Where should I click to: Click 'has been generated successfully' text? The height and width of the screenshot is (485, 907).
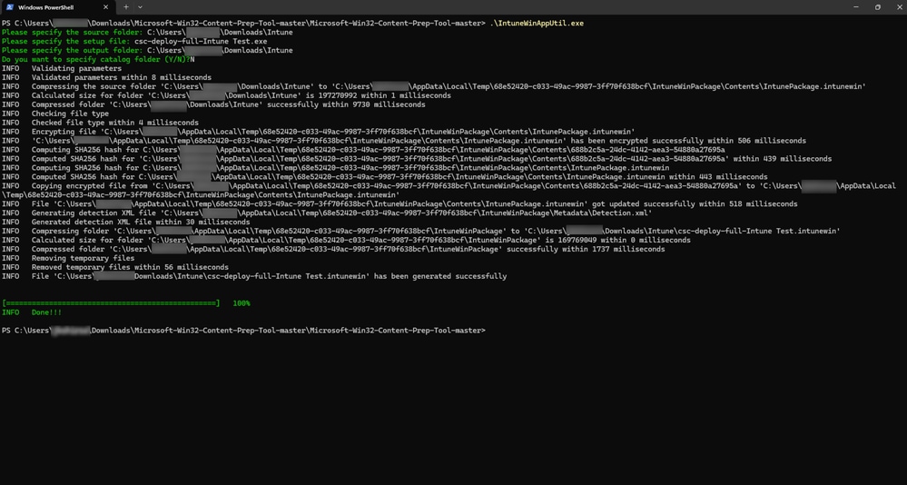point(440,277)
